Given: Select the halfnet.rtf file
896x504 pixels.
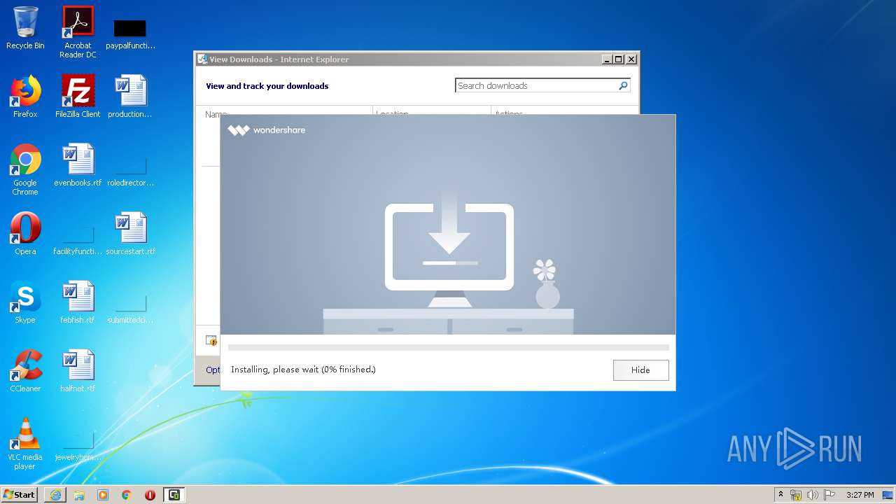Looking at the screenshot, I should click(78, 371).
